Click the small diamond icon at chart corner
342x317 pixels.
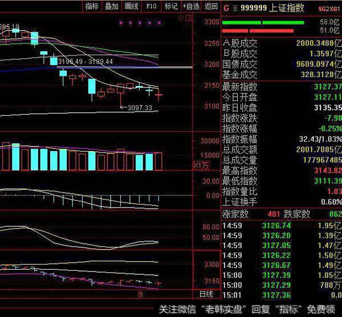(x=181, y=18)
